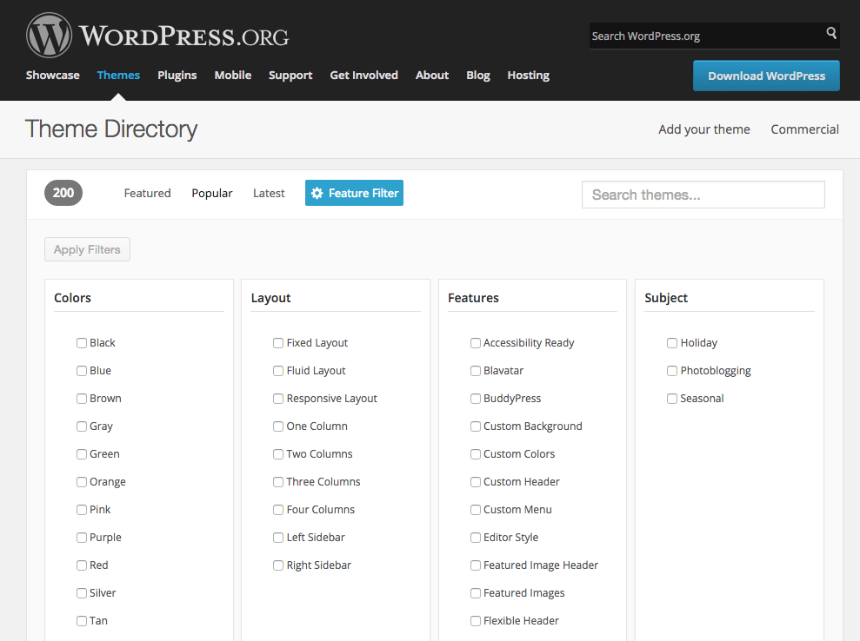Open the Plugins page

coord(177,75)
